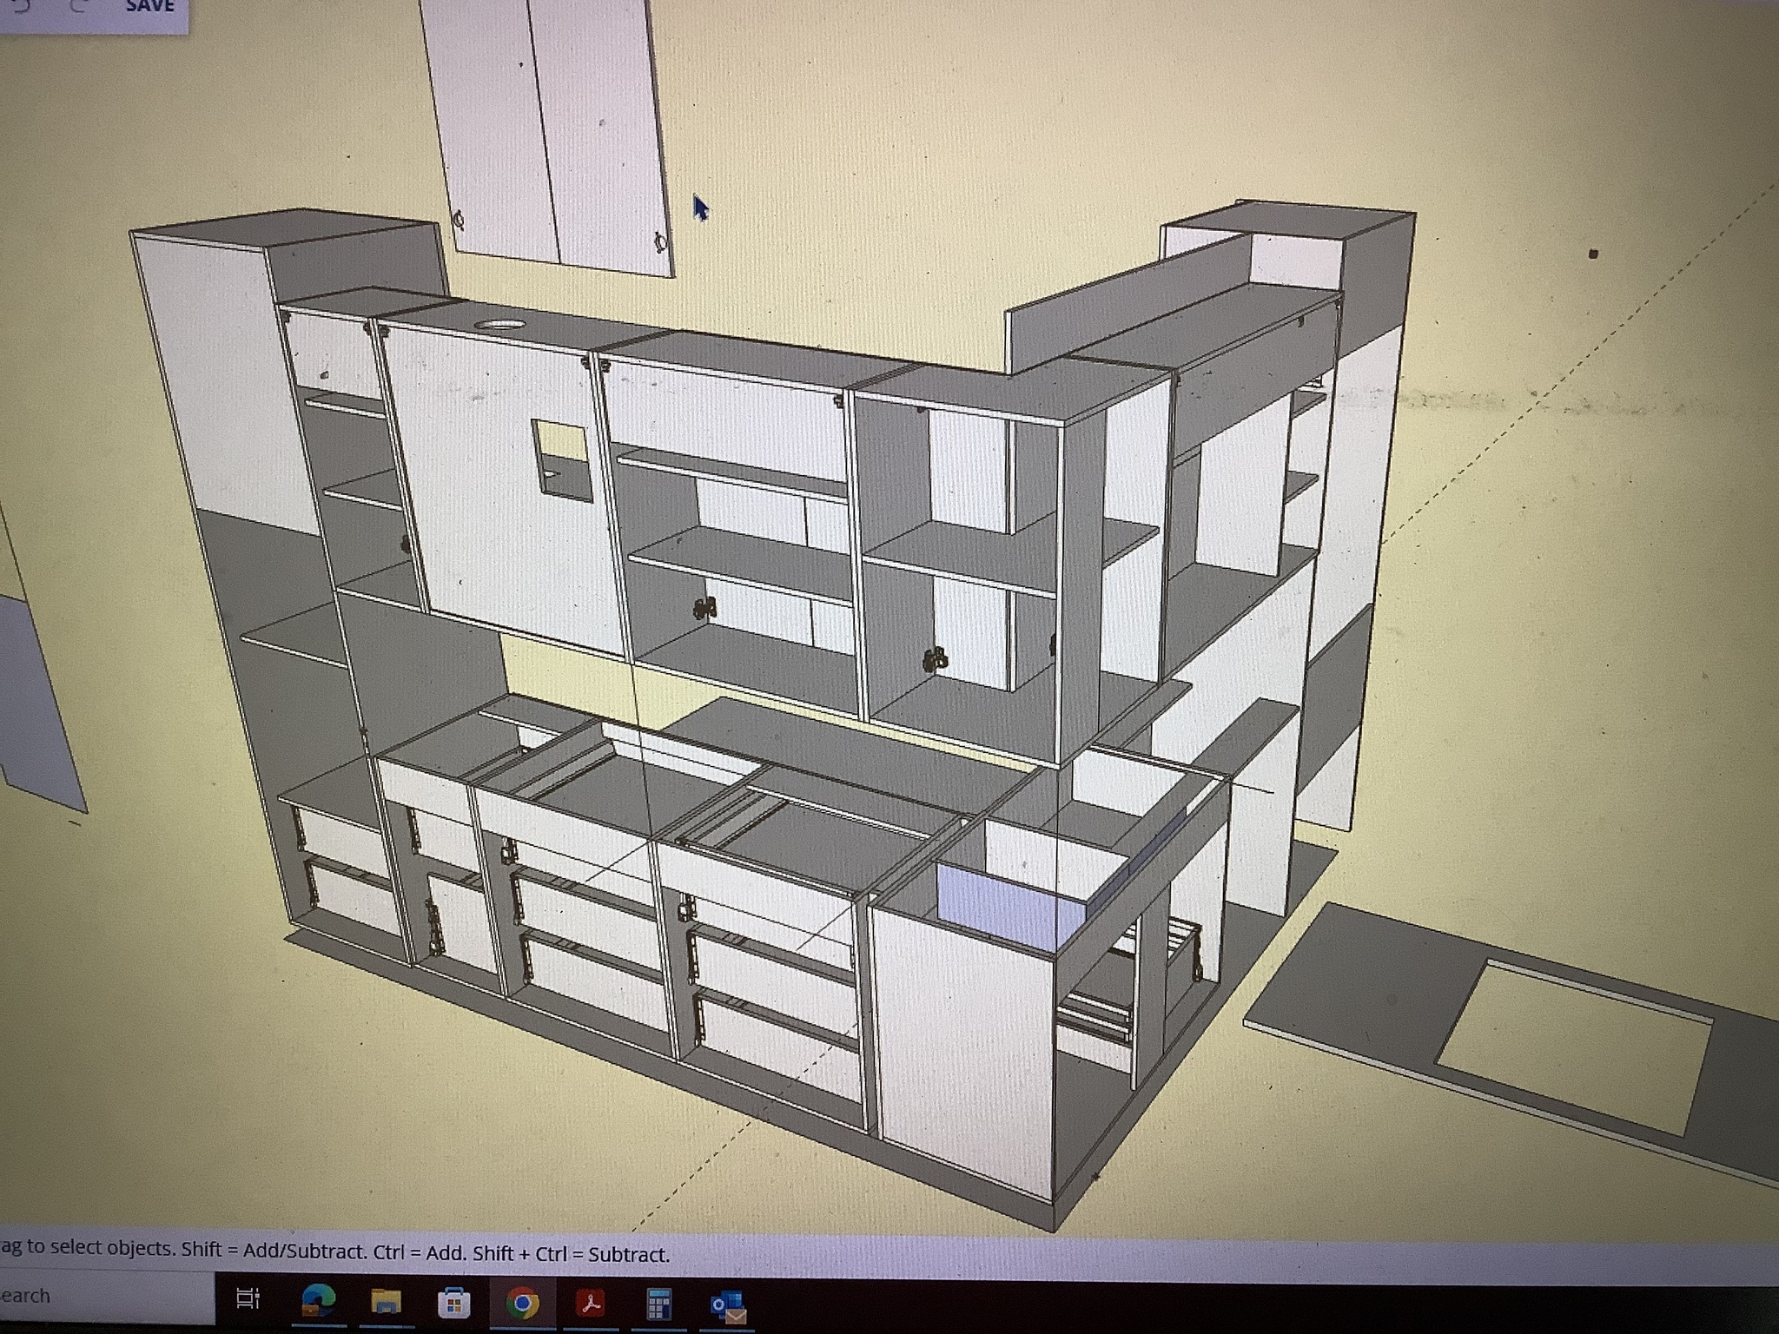Open Adobe Acrobat from the taskbar

[591, 1303]
